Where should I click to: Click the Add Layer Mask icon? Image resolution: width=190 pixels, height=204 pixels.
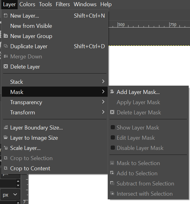click(x=112, y=91)
